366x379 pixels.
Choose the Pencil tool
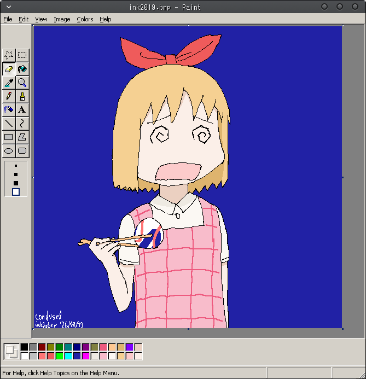pos(9,96)
